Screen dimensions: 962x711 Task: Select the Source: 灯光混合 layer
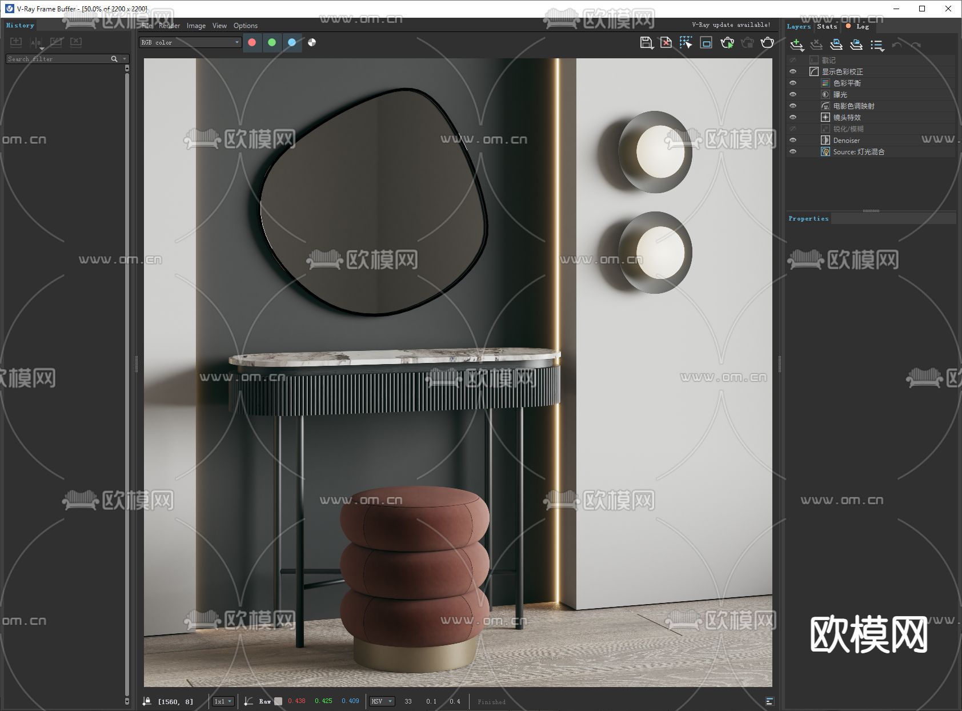tap(858, 151)
